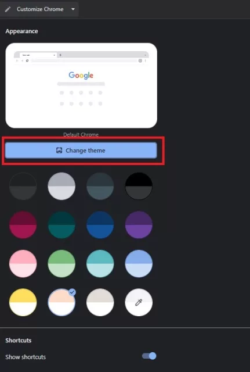Screen dimensions: 250x372
Task: Select the crimson red color swatch
Action: click(23, 225)
